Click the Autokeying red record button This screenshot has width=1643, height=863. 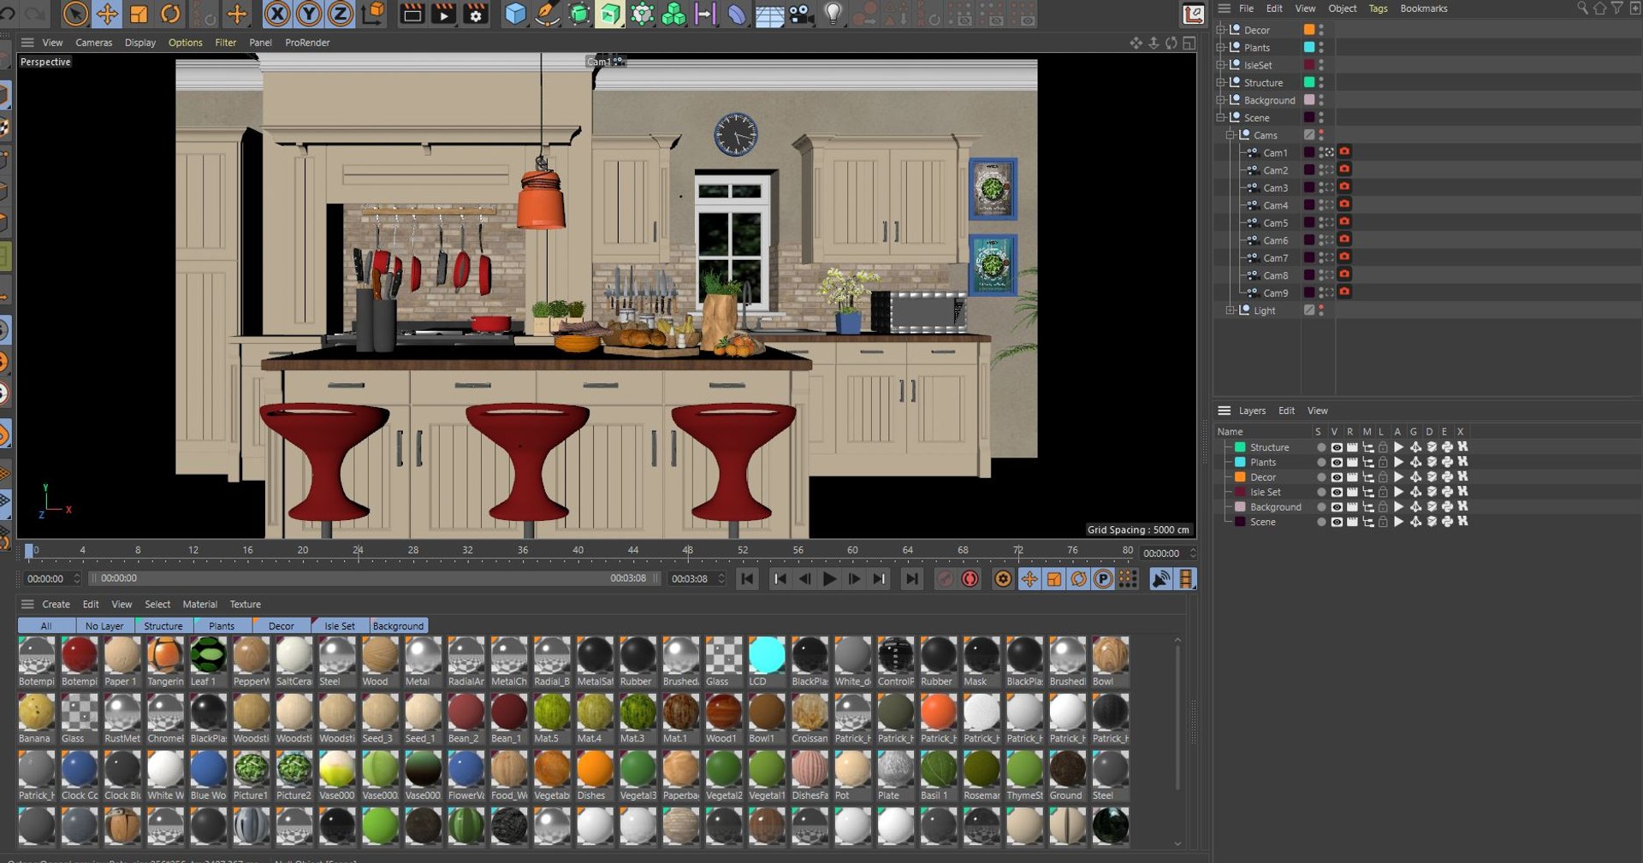[970, 579]
